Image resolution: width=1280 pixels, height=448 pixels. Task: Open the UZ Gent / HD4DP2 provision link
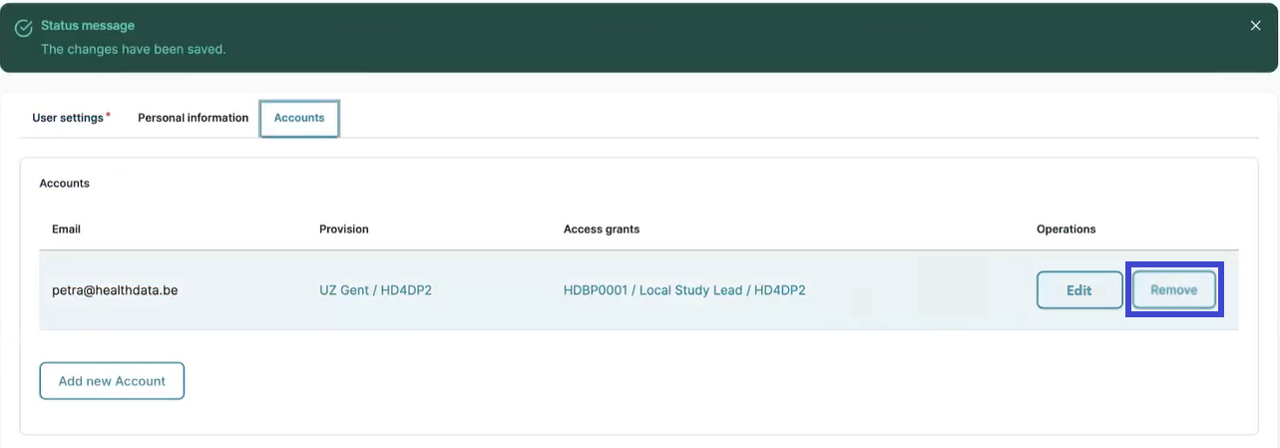(375, 290)
